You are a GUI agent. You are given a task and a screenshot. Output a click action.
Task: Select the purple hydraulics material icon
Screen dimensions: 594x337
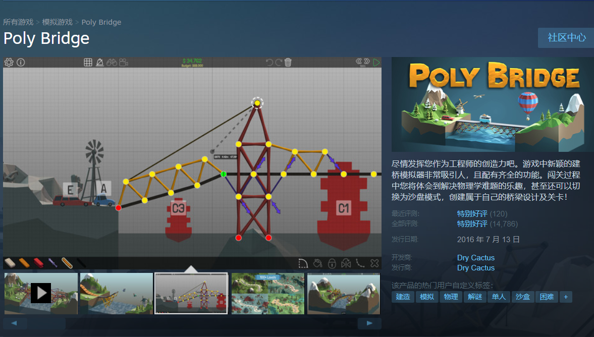pos(52,262)
